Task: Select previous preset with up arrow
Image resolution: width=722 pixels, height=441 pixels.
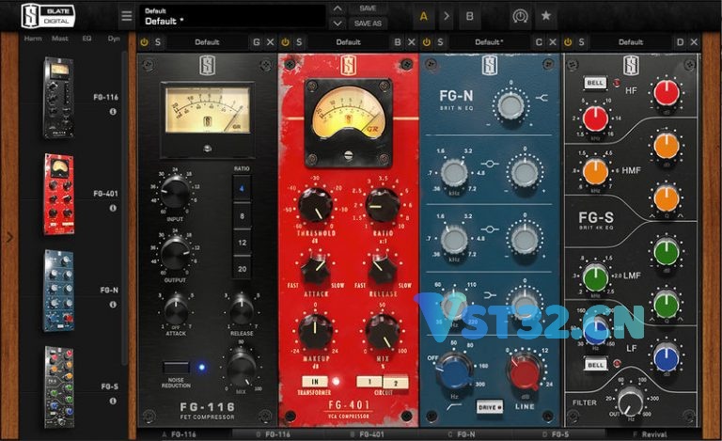Action: pyautogui.click(x=337, y=8)
